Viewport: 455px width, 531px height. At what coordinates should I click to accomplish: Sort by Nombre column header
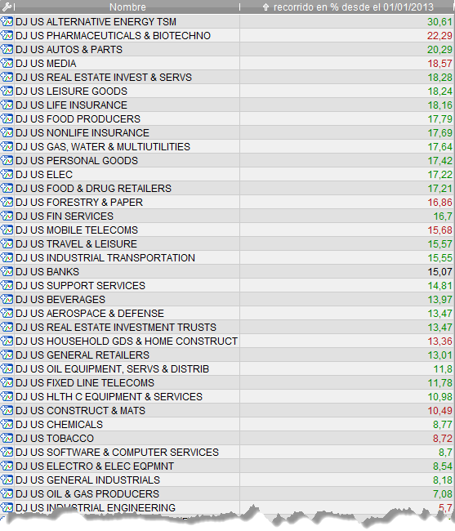point(127,7)
